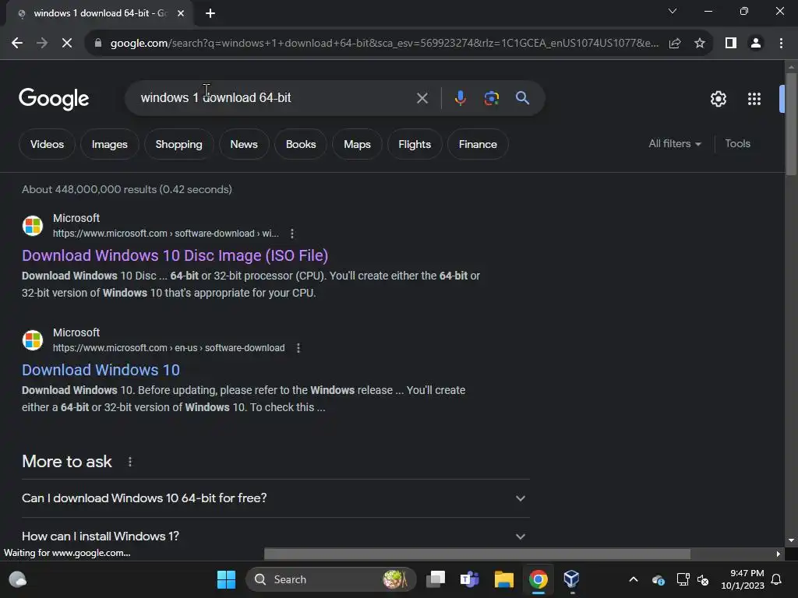Share this page icon in address bar

pyautogui.click(x=675, y=44)
